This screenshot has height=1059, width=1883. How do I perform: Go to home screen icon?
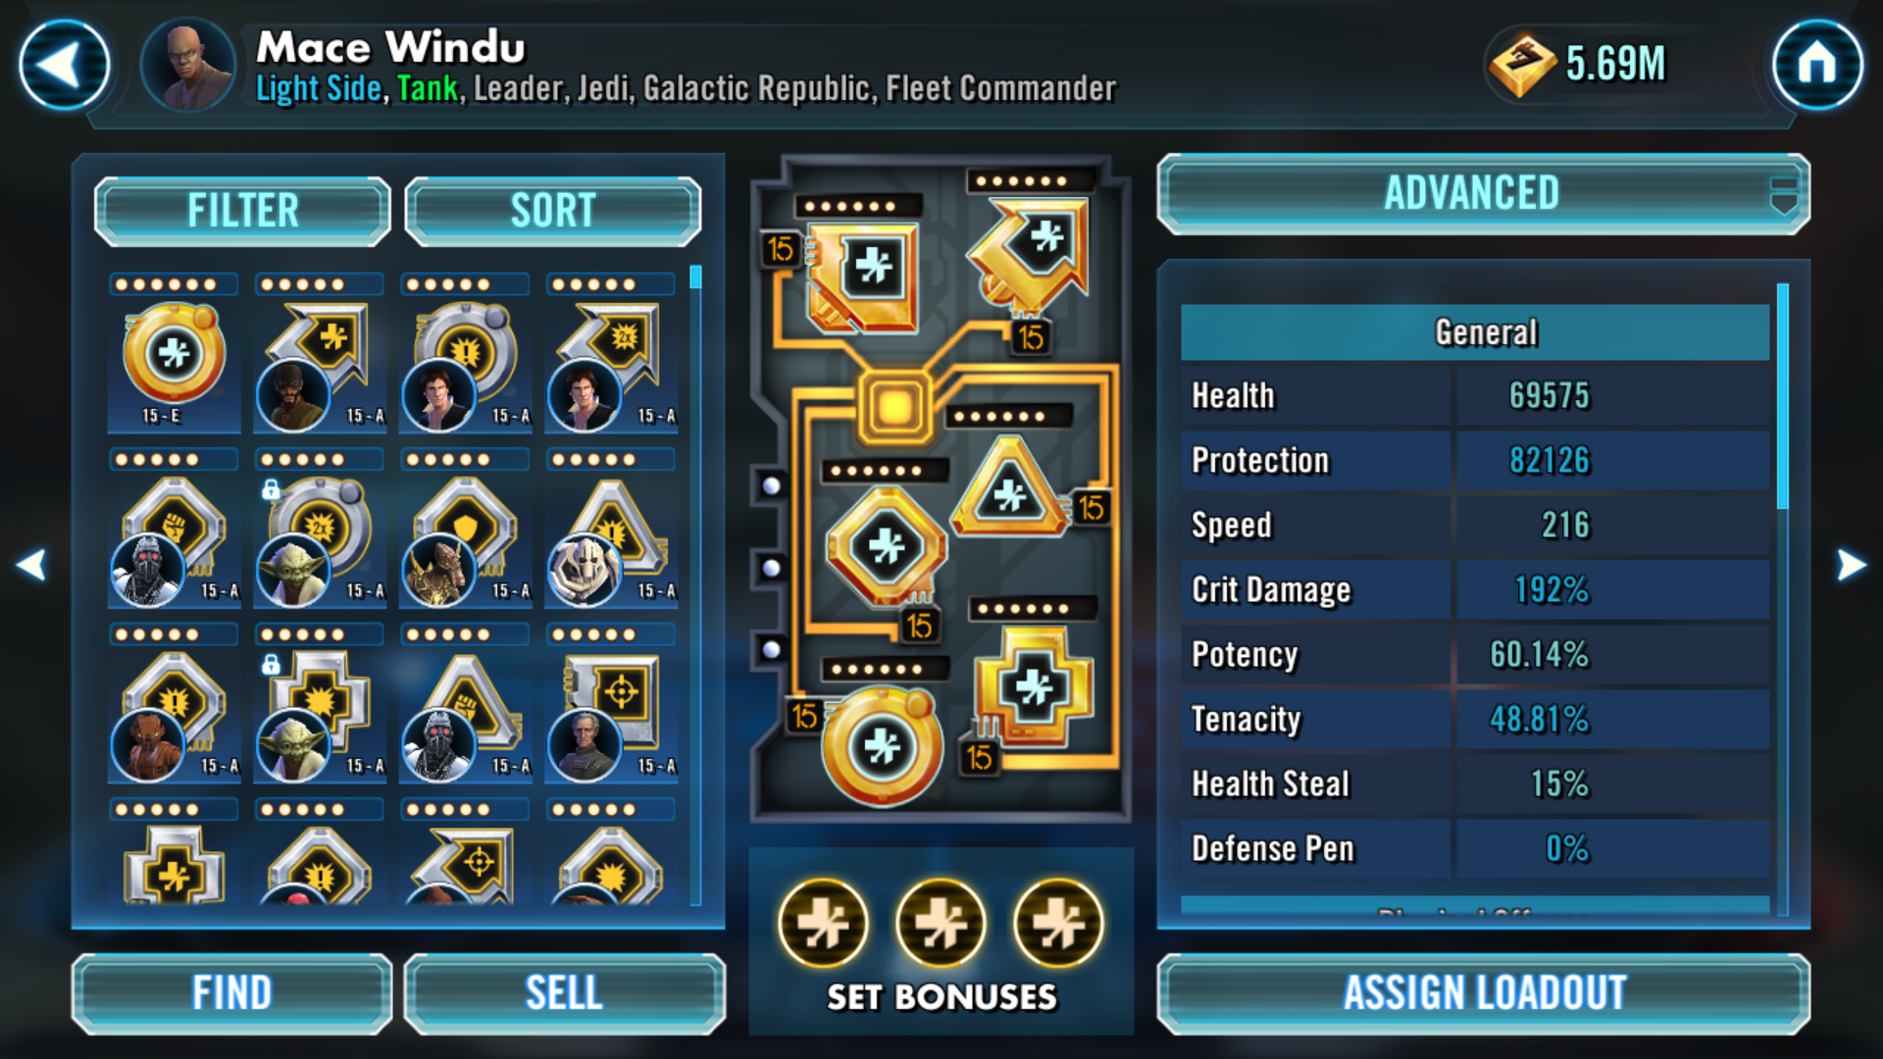click(1817, 66)
